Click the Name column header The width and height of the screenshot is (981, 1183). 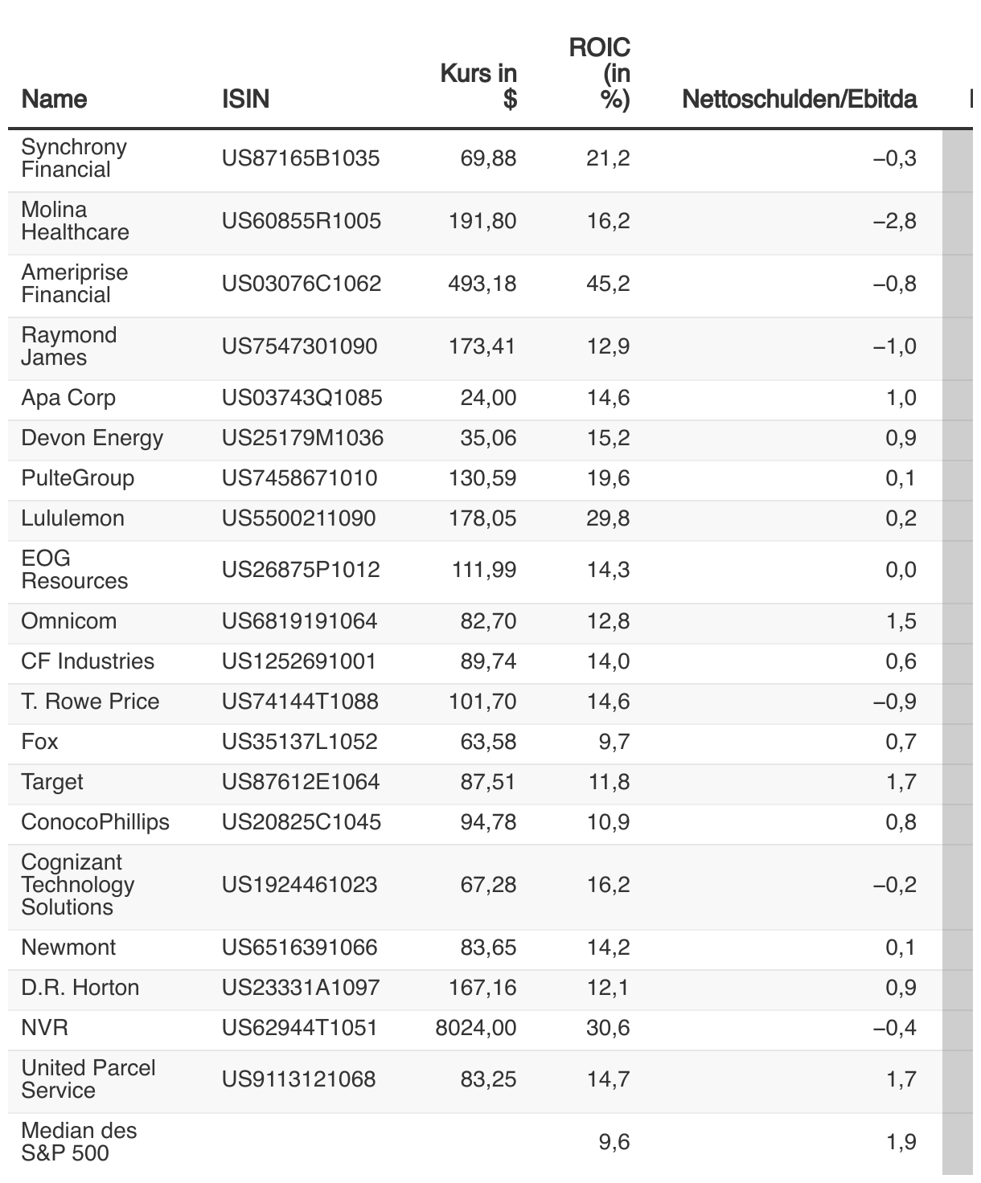tap(54, 99)
